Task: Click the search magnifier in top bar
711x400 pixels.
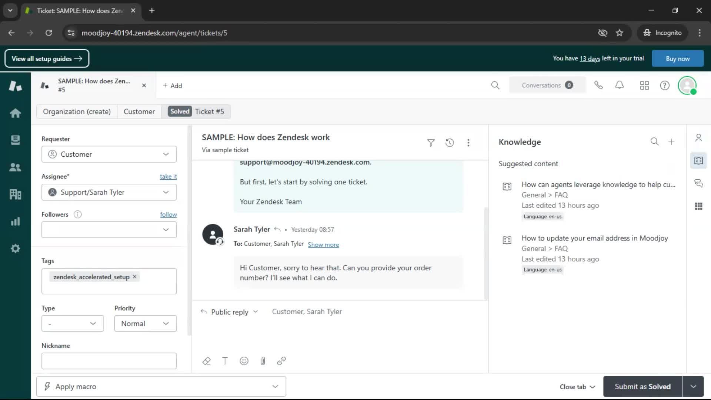Action: (x=495, y=86)
